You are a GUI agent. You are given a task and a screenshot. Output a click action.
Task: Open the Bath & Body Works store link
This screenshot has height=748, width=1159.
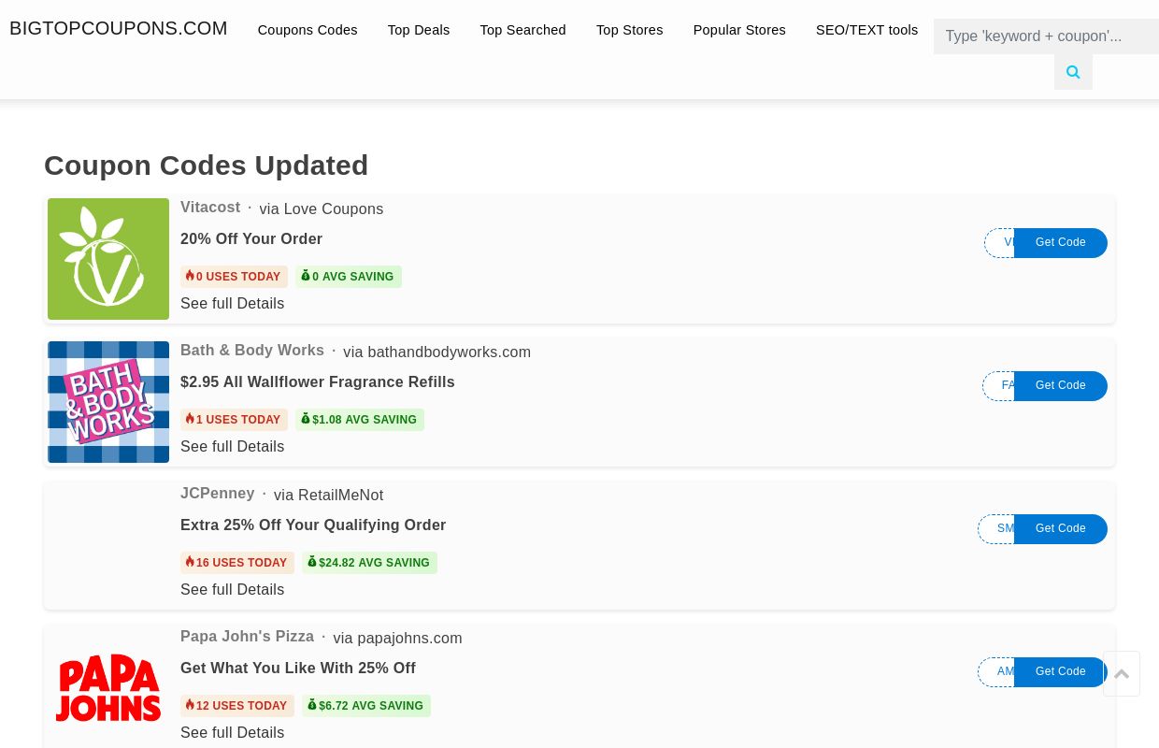[252, 351]
